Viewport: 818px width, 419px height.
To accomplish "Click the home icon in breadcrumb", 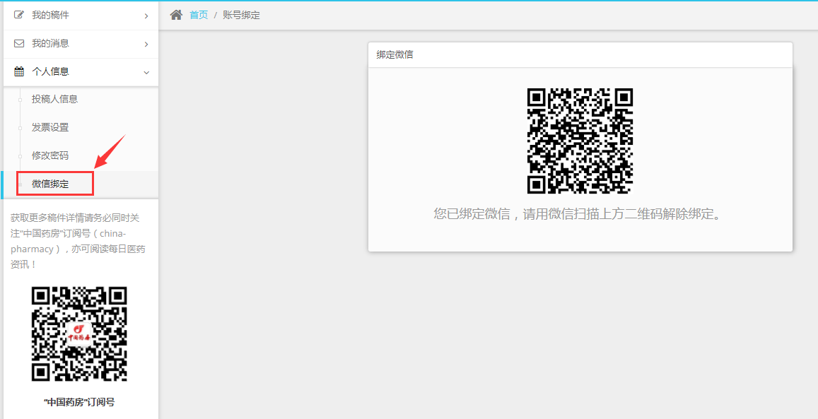I will coord(176,15).
